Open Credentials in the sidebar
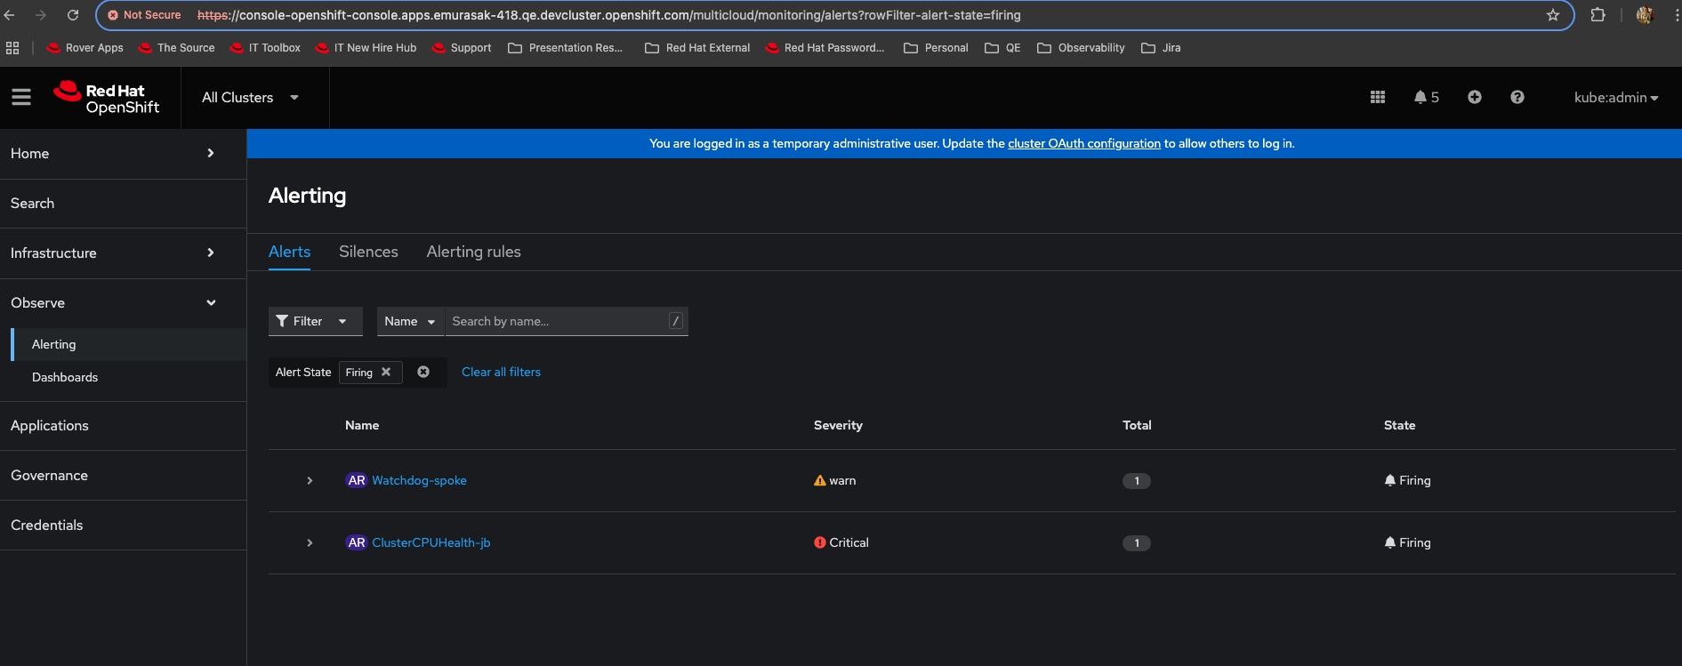This screenshot has height=666, width=1682. (x=123, y=526)
